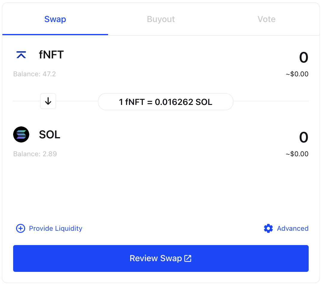Screen dimensions: 323x285
Task: Flip swap direction with the down arrow
Action: [48, 101]
